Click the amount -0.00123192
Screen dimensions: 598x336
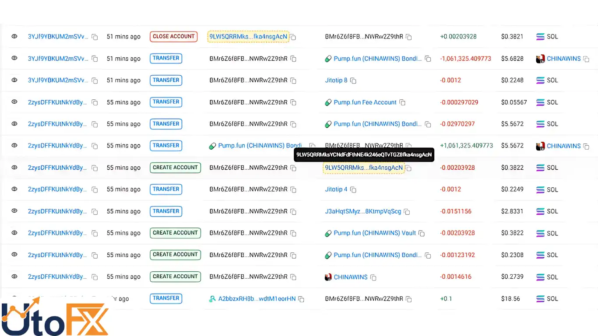[457, 255]
